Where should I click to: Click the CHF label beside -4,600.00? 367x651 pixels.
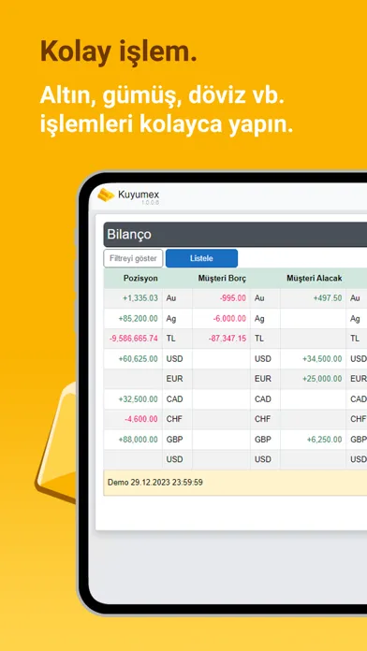pos(174,419)
